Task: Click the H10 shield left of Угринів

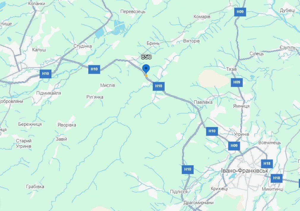Action: 212,131
